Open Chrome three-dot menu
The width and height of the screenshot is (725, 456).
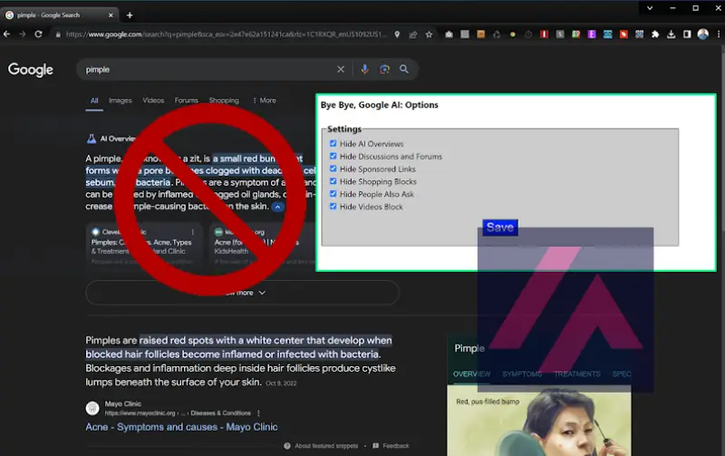point(719,34)
